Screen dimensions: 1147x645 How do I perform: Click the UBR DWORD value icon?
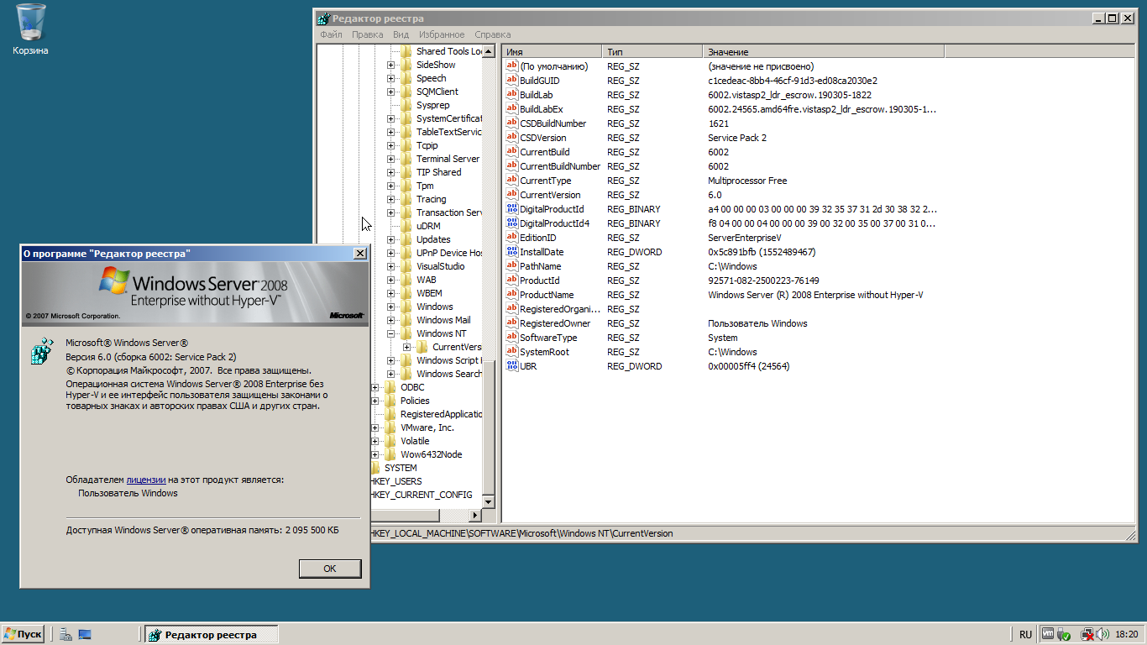[x=512, y=366]
